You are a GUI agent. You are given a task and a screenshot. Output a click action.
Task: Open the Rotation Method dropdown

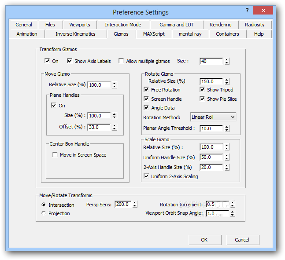coord(213,117)
